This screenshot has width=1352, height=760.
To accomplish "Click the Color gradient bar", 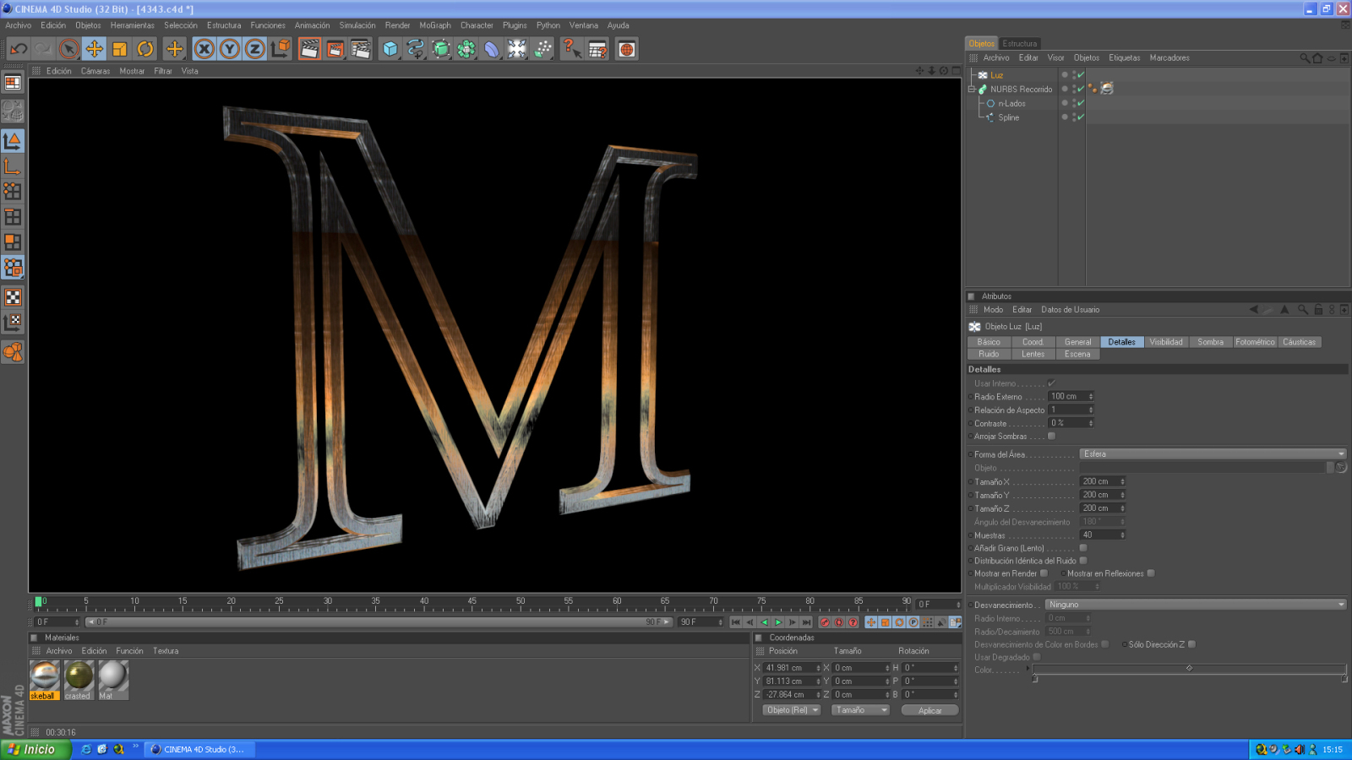I will [x=1189, y=669].
